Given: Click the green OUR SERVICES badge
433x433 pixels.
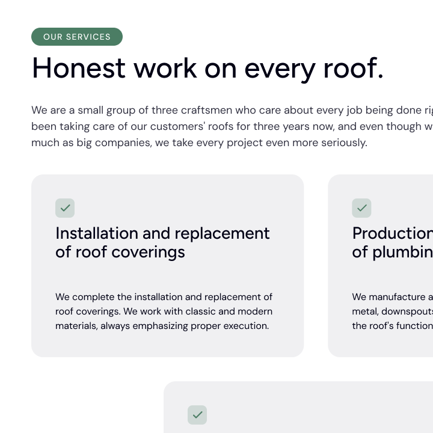Looking at the screenshot, I should tap(77, 37).
